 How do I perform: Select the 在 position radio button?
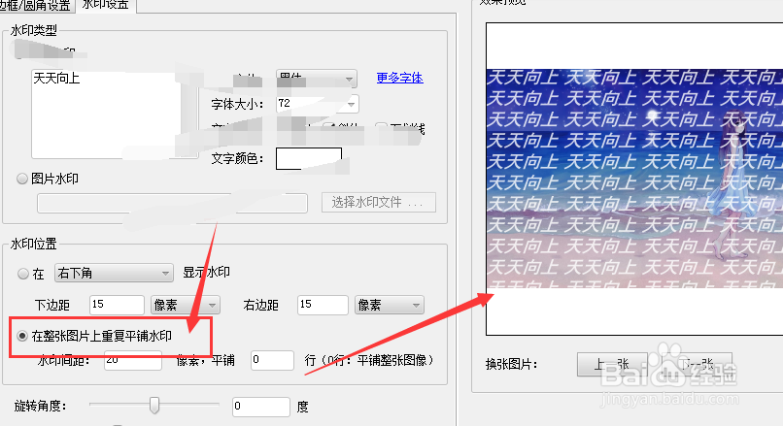click(23, 274)
